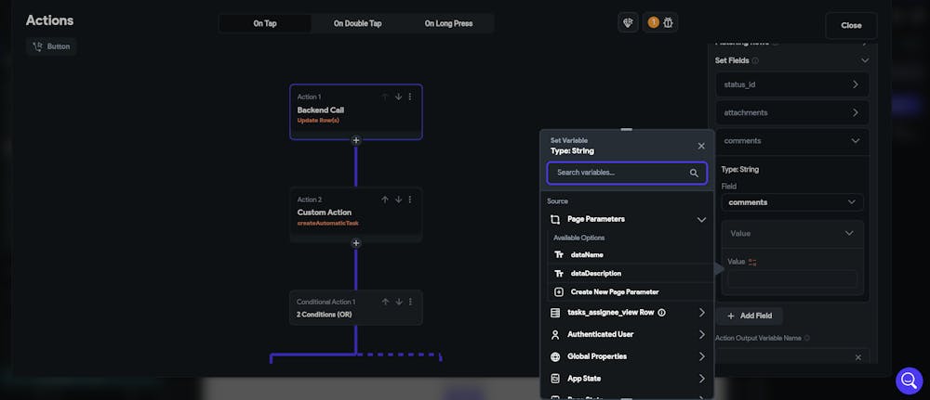Image resolution: width=930 pixels, height=400 pixels.
Task: Open the zoom search button at bottom right
Action: pyautogui.click(x=909, y=381)
